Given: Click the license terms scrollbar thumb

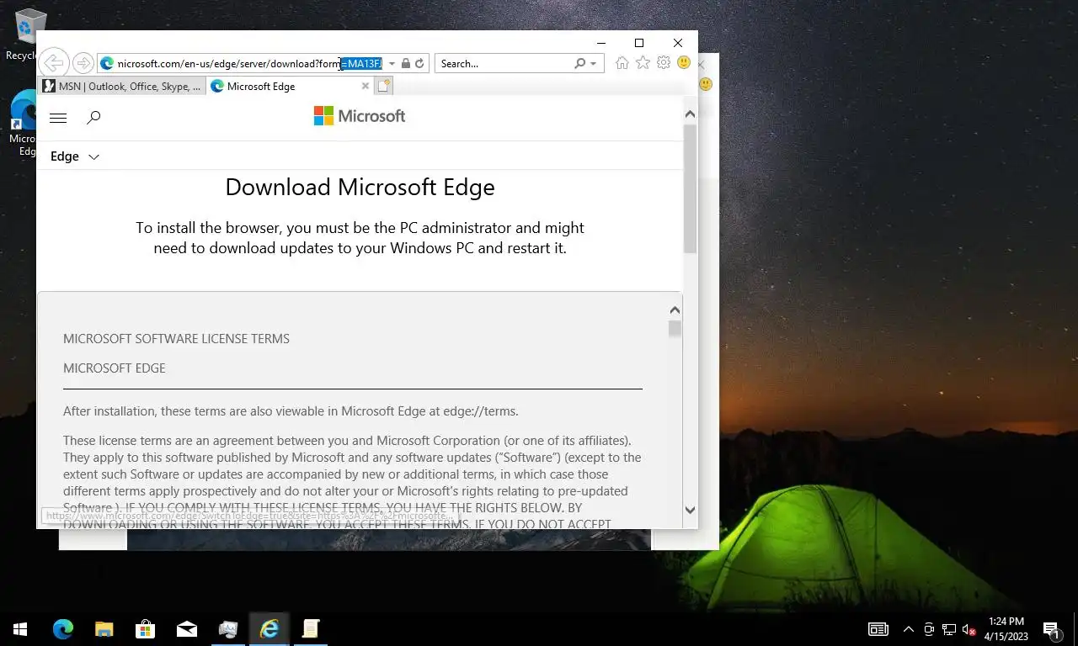Looking at the screenshot, I should tap(675, 329).
